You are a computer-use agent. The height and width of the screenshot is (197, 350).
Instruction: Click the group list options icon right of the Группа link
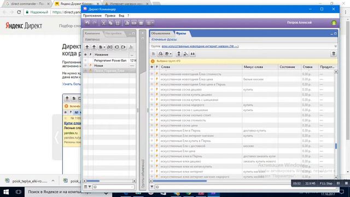pyautogui.click(x=335, y=46)
